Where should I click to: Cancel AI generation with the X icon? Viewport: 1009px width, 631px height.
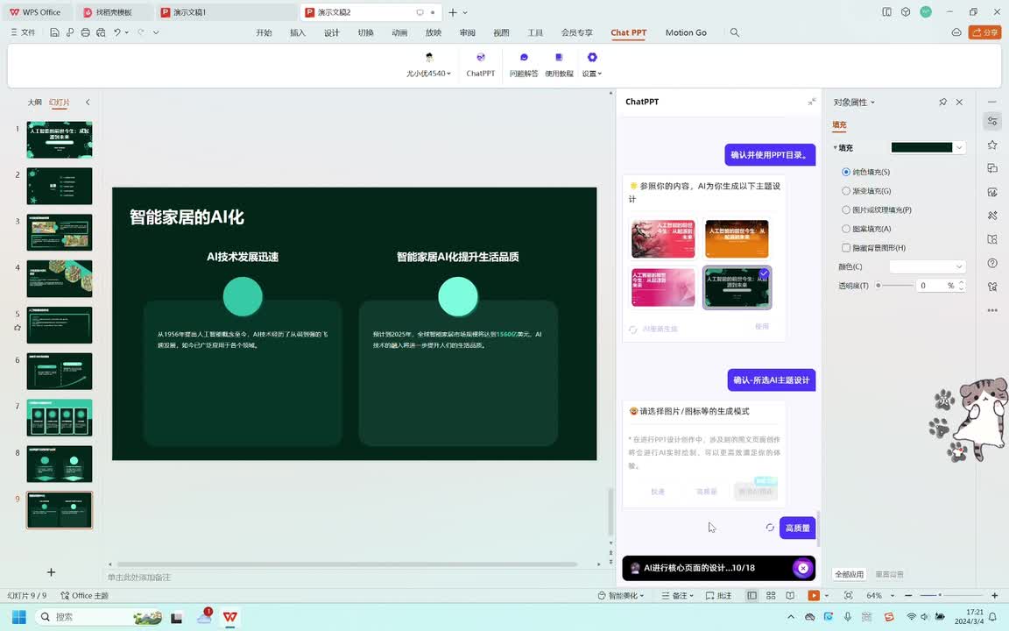(x=802, y=568)
